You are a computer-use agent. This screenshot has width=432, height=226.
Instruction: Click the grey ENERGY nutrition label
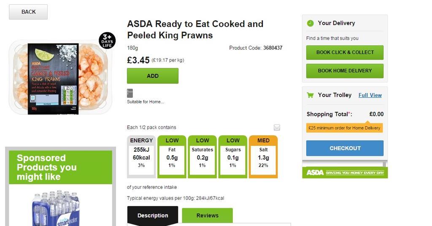click(141, 156)
